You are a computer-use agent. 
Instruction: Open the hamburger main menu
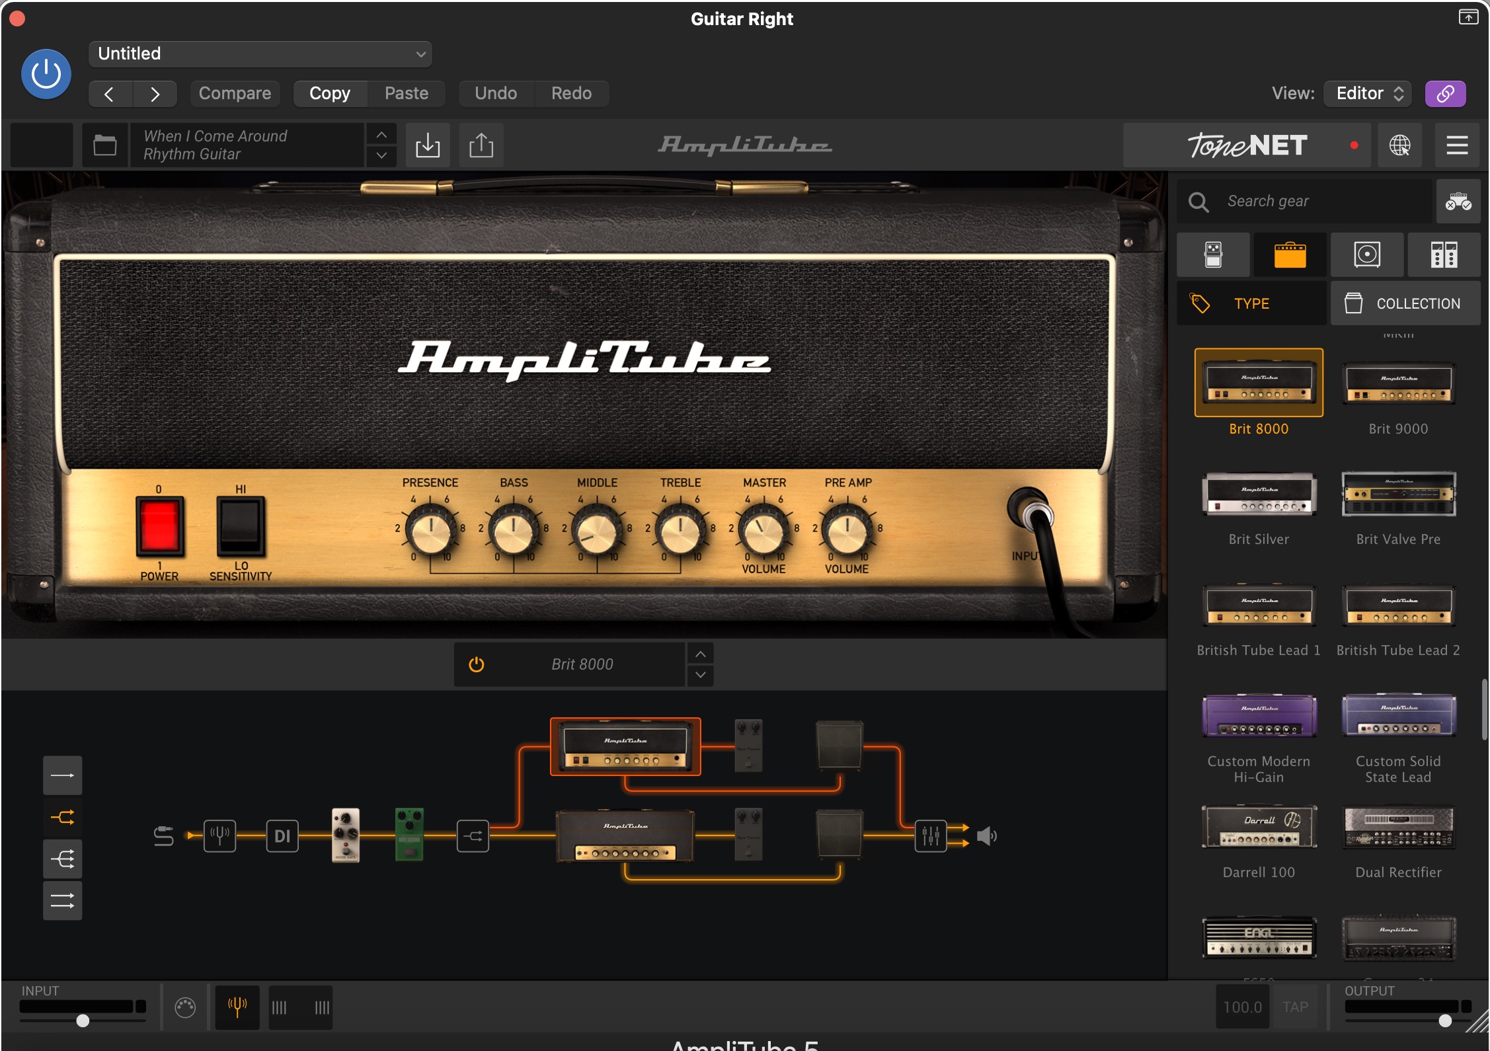point(1457,145)
